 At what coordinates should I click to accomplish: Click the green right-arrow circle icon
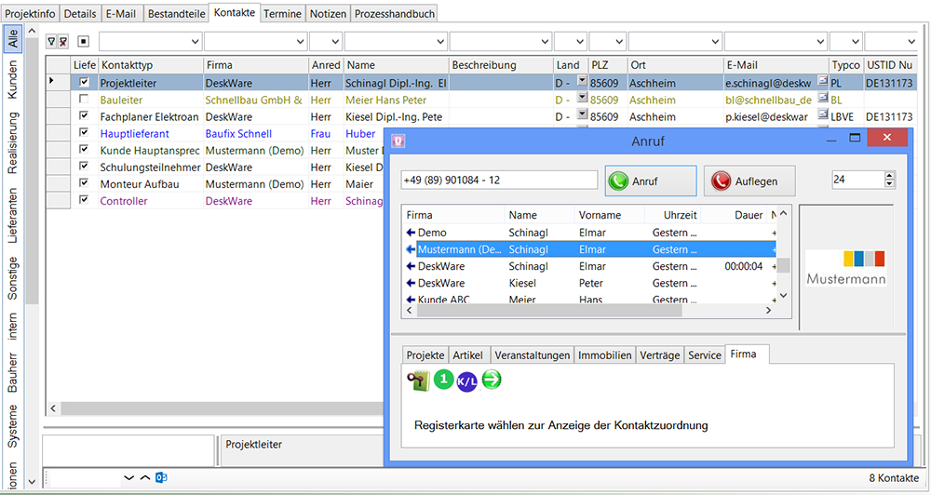pyautogui.click(x=491, y=379)
